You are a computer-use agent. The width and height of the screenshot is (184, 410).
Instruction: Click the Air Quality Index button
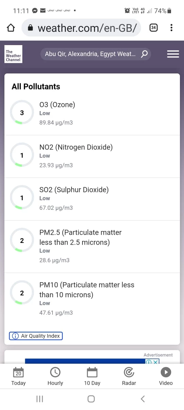[x=36, y=336]
